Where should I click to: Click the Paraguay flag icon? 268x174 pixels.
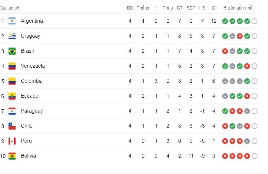pyautogui.click(x=12, y=111)
